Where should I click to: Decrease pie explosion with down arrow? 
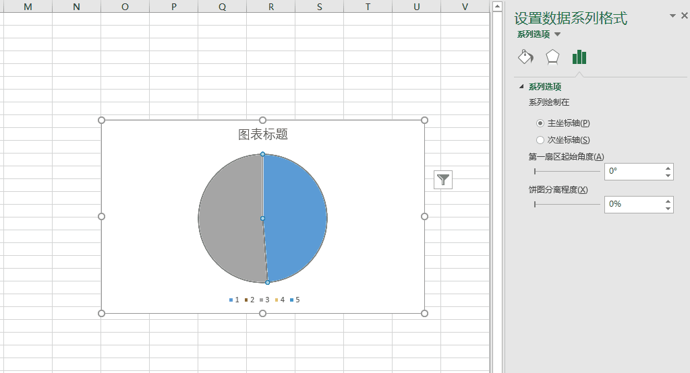668,208
